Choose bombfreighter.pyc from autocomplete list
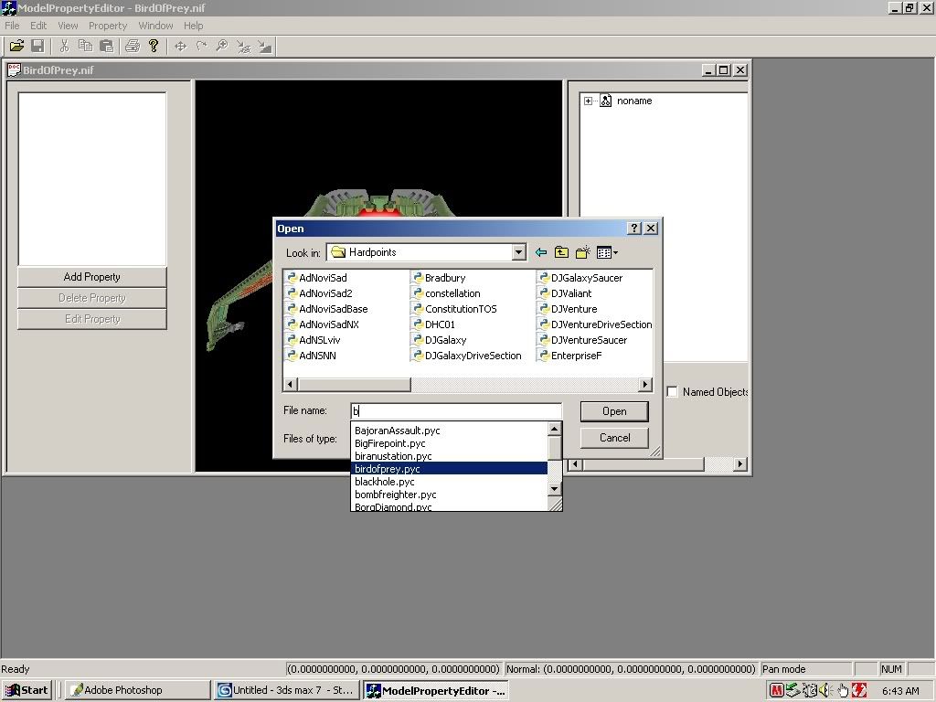 tap(449, 495)
